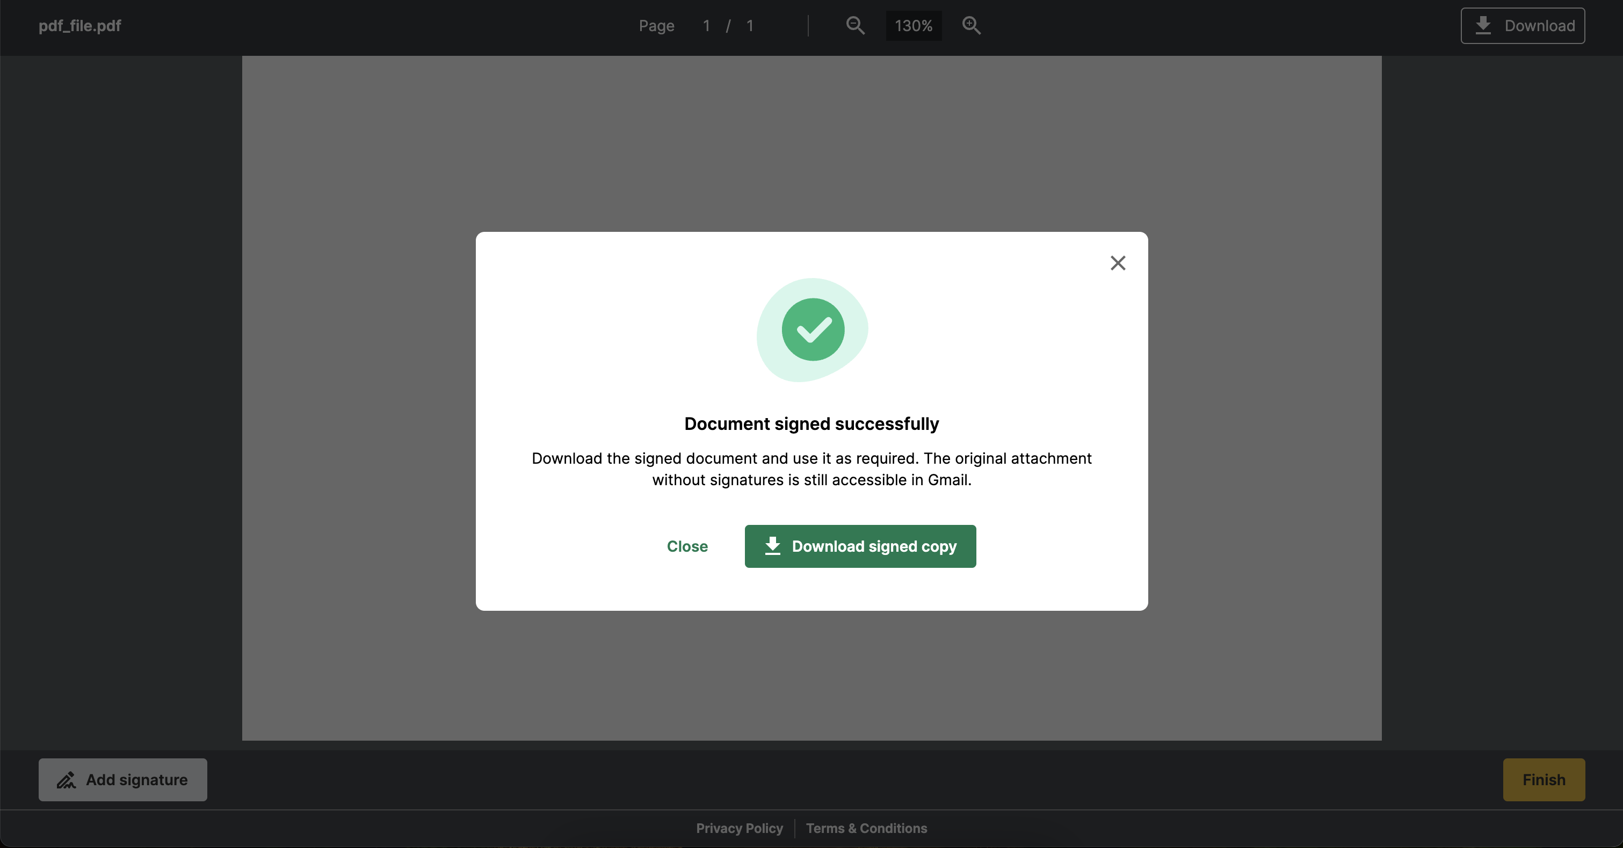
Task: Click the green checkmark success icon
Action: coord(813,329)
